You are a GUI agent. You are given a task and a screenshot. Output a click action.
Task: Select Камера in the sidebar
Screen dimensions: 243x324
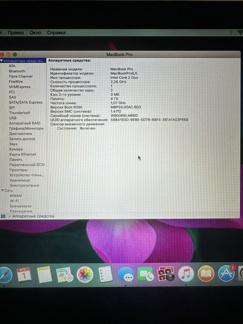(x=16, y=149)
